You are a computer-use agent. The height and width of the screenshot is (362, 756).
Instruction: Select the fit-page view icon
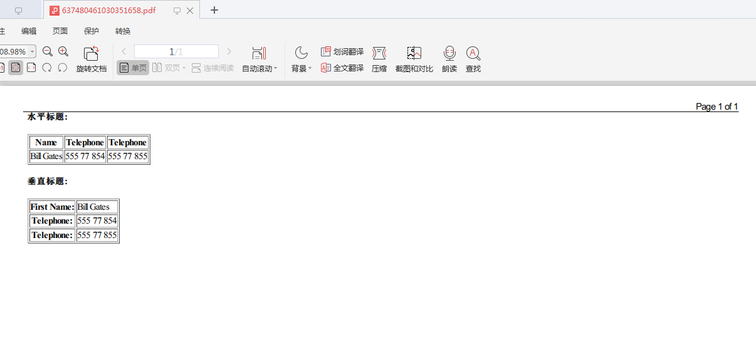tap(16, 68)
